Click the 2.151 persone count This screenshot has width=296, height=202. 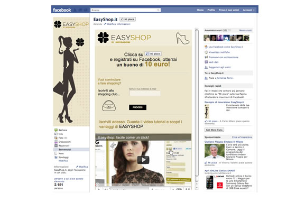point(59,185)
